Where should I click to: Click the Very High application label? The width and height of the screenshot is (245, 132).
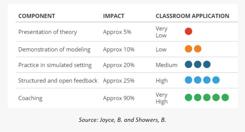pos(161,98)
